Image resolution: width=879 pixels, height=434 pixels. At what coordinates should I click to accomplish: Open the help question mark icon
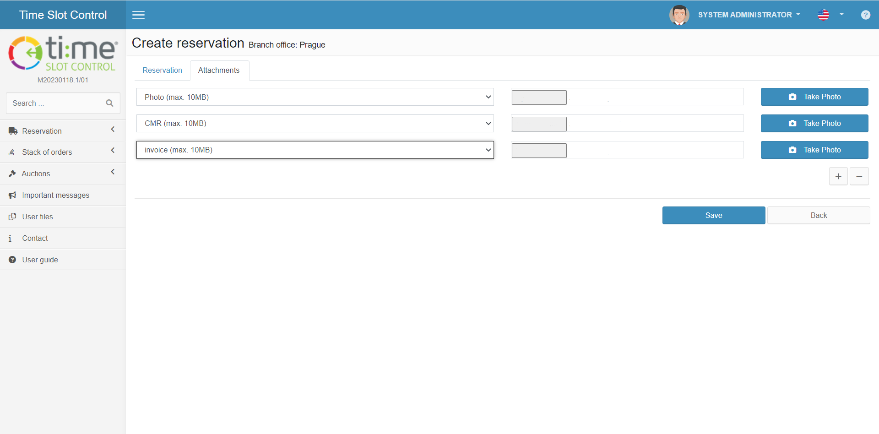865,15
